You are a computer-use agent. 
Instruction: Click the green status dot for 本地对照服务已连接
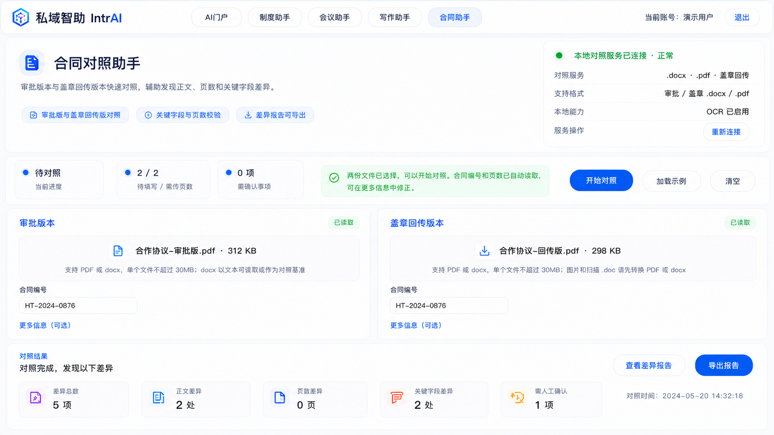[559, 55]
